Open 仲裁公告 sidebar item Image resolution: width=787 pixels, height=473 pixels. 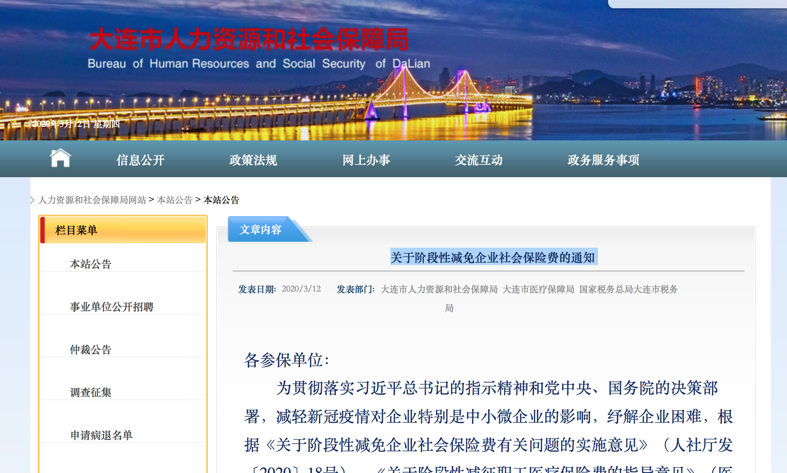(x=91, y=350)
